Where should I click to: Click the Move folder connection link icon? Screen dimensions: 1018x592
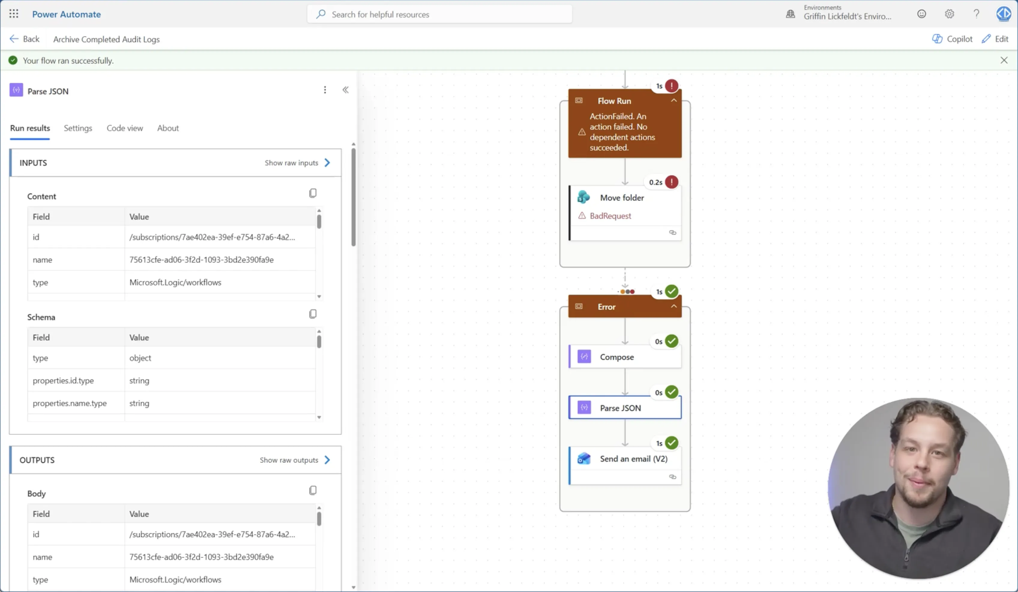[x=673, y=232]
